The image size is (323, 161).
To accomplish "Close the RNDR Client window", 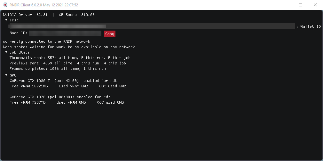I will coord(315,5).
